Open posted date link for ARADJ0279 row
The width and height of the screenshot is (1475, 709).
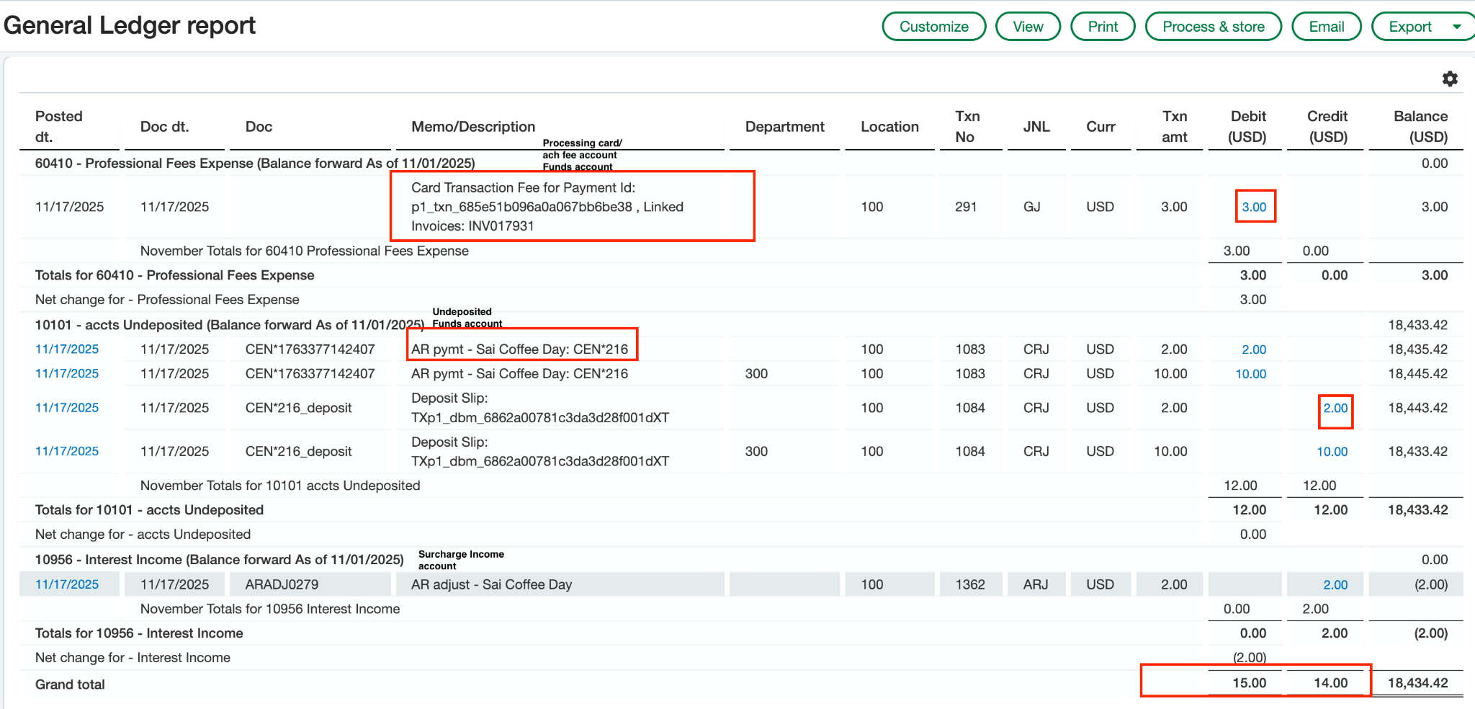point(67,584)
